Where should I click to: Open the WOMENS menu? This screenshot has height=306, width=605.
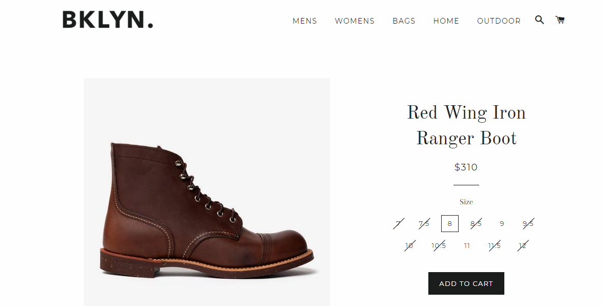(x=354, y=21)
